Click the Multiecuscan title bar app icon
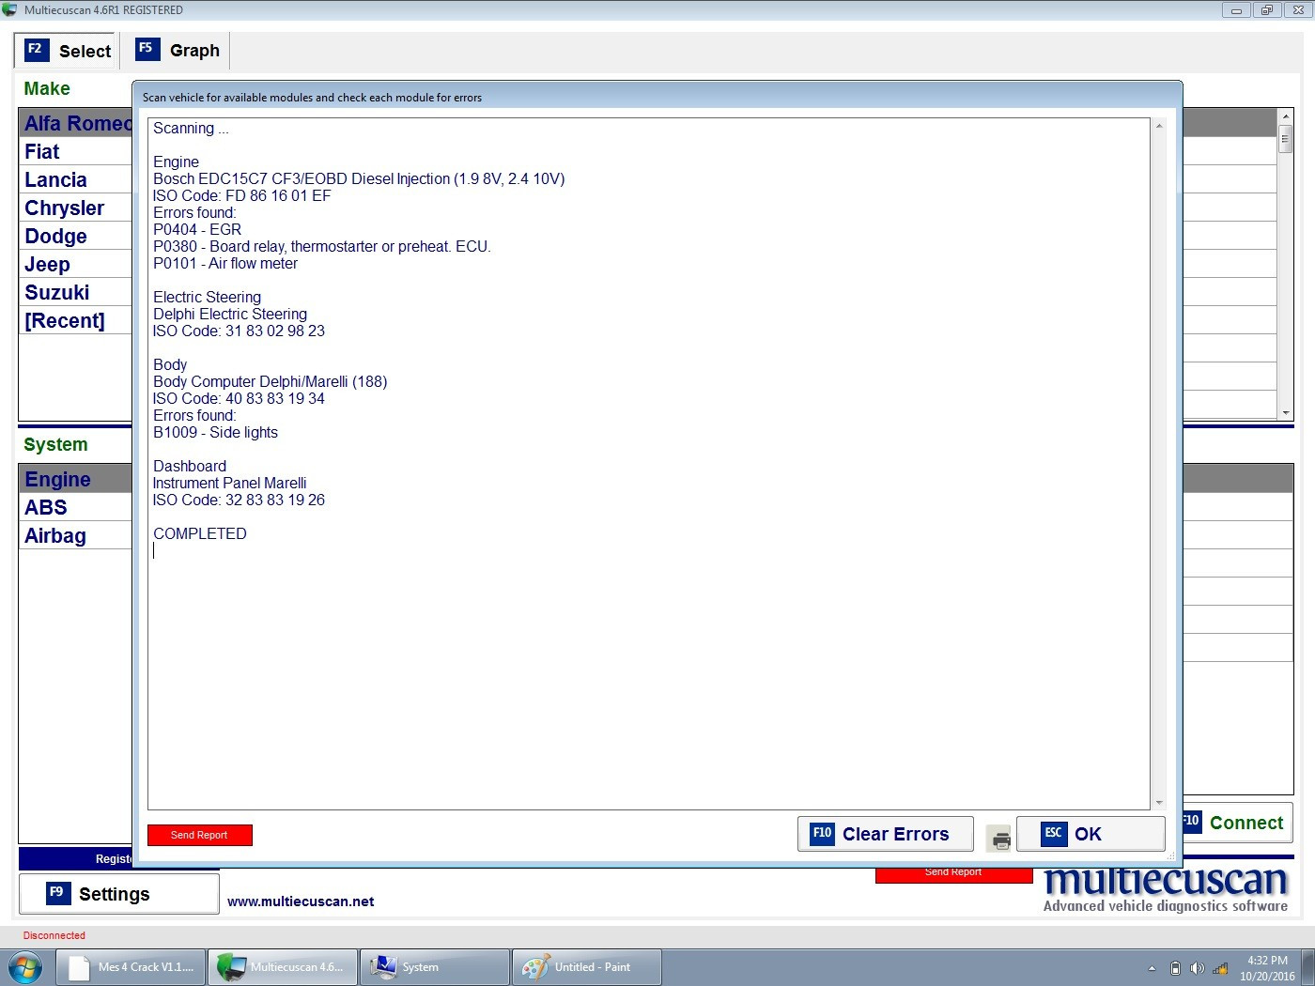Screen dimensions: 1315x986 tap(10, 10)
